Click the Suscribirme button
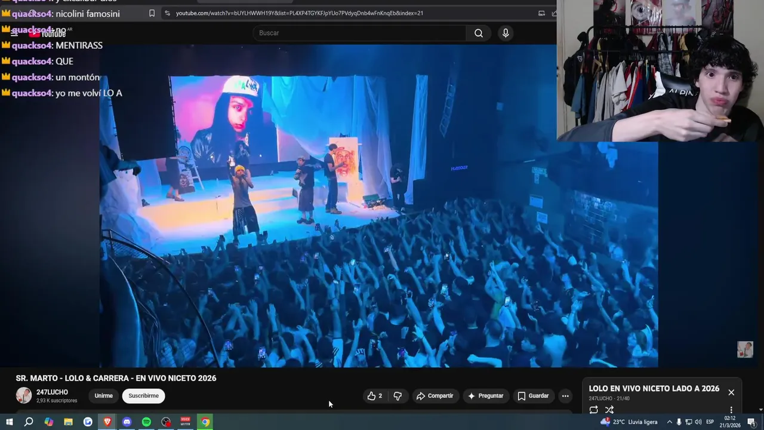The width and height of the screenshot is (764, 430). click(x=143, y=396)
